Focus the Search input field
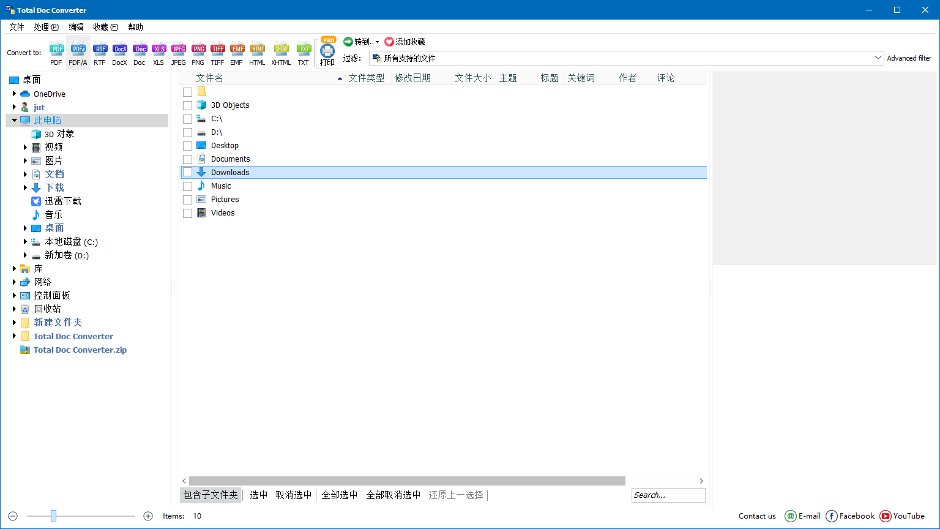 [x=668, y=495]
